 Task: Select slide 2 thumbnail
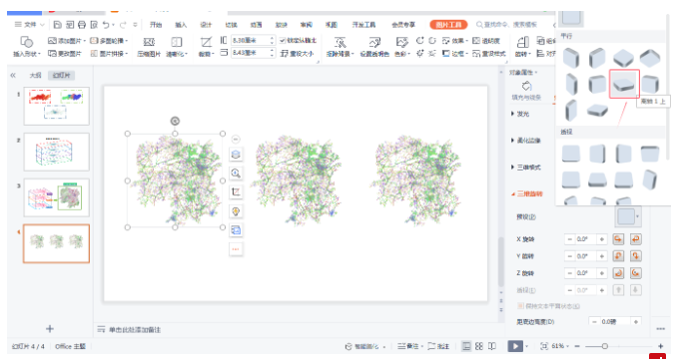tap(56, 152)
